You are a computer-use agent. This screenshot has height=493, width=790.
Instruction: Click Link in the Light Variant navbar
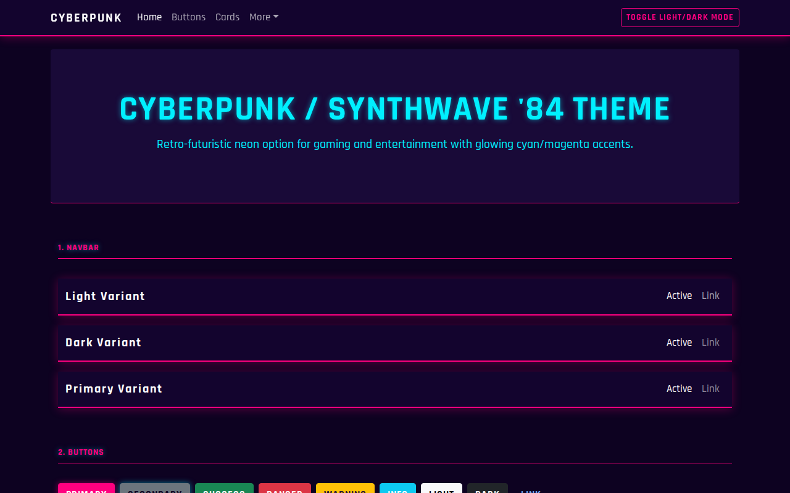coord(710,296)
